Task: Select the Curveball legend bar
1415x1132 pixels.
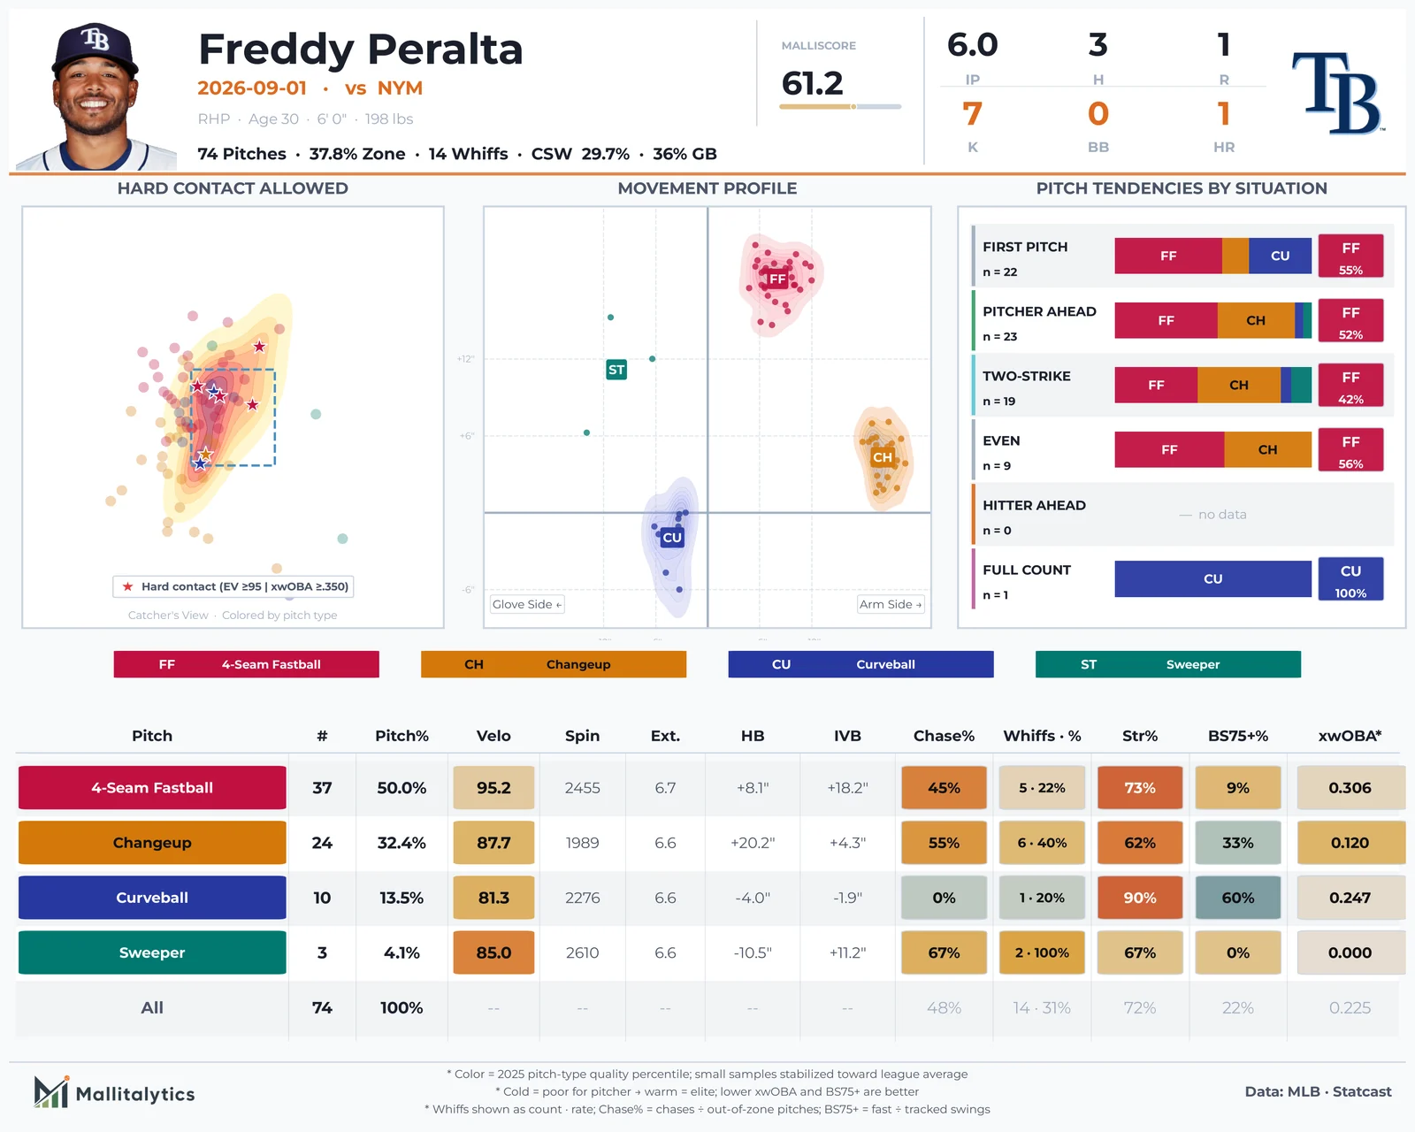Action: (x=860, y=664)
